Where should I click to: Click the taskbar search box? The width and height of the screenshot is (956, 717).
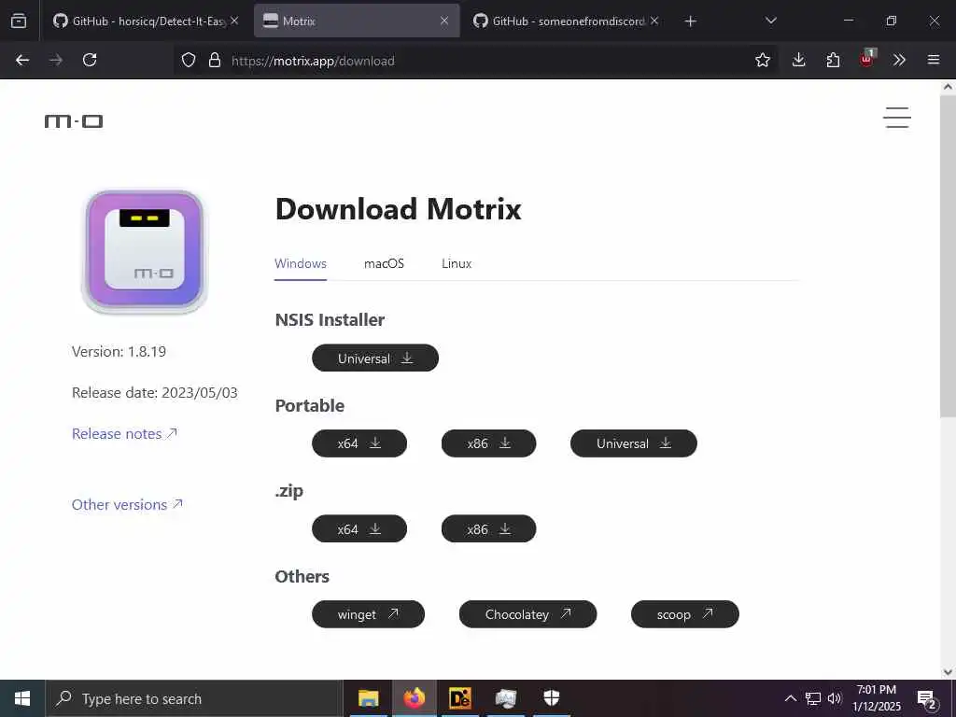pyautogui.click(x=194, y=698)
